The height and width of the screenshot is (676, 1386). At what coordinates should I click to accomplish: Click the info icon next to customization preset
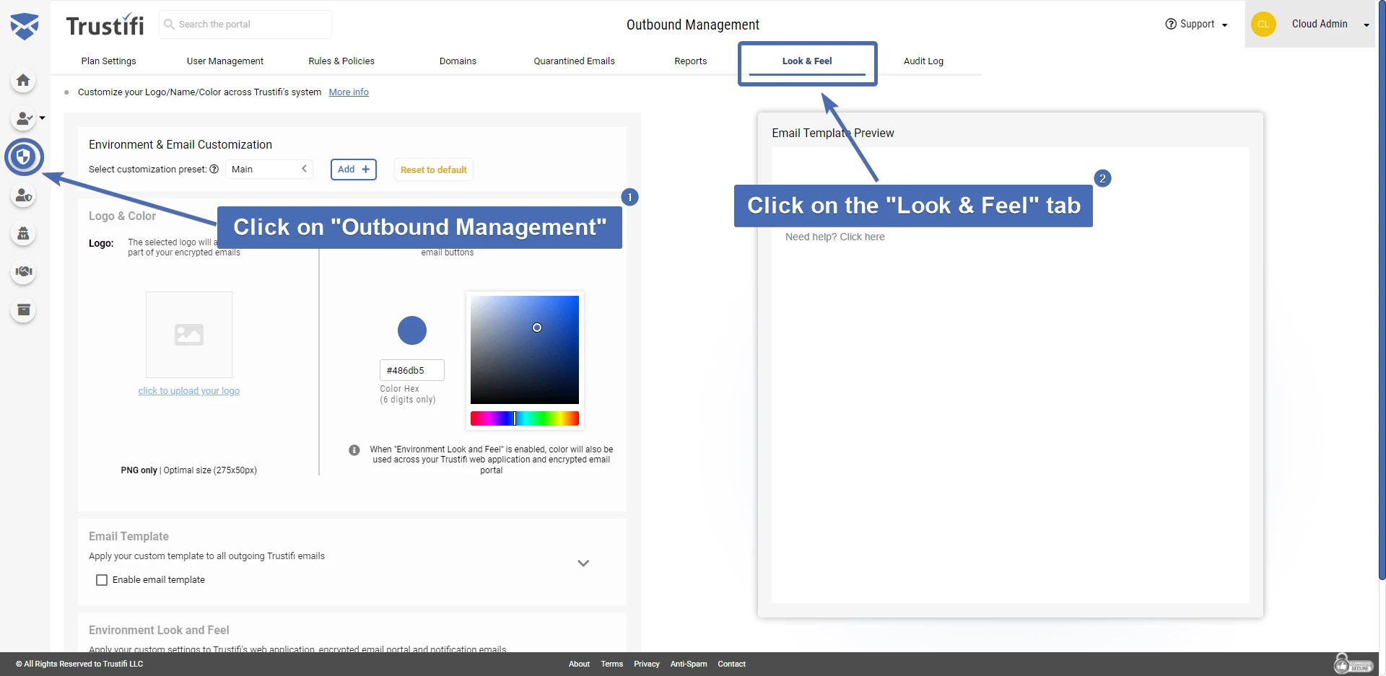click(214, 169)
